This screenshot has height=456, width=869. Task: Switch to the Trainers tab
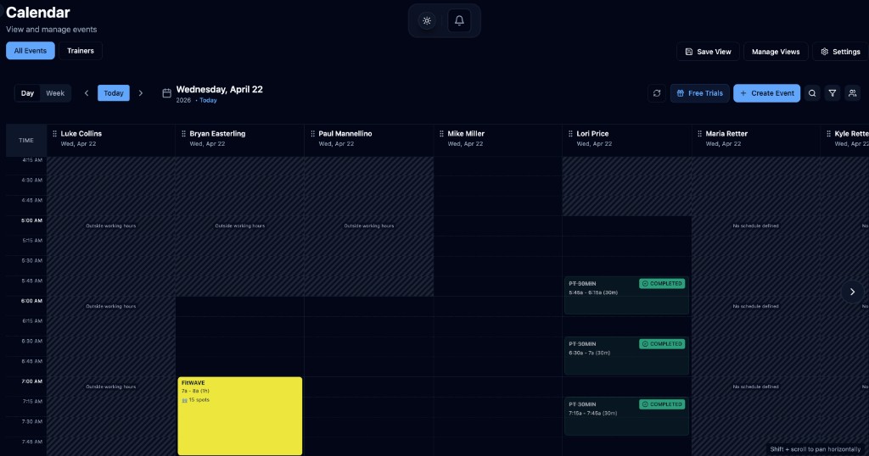coord(81,51)
